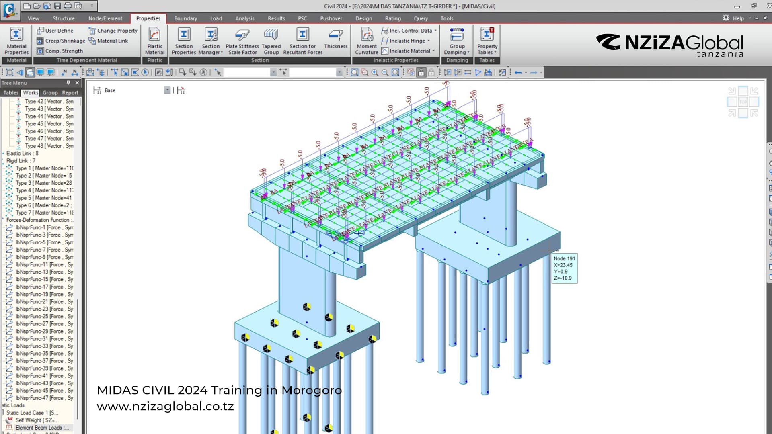Select 'Elastic Link : 8' tree item
Viewport: 772px width, 434px height.
point(22,153)
